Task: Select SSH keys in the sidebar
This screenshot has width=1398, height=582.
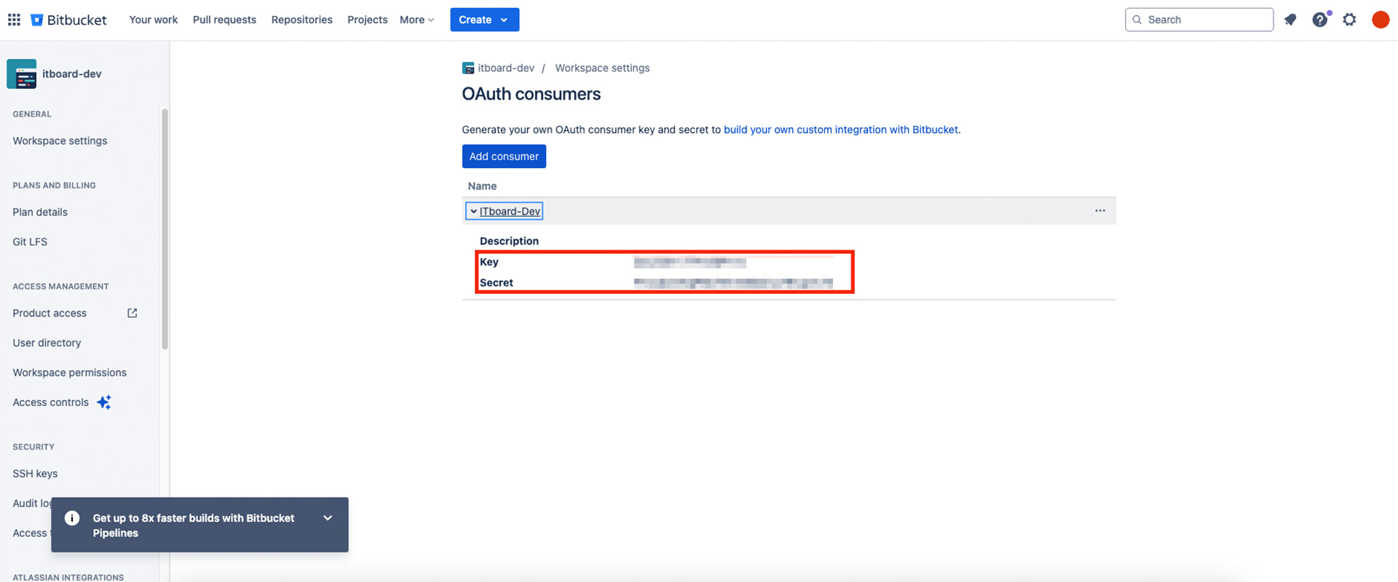Action: 35,474
